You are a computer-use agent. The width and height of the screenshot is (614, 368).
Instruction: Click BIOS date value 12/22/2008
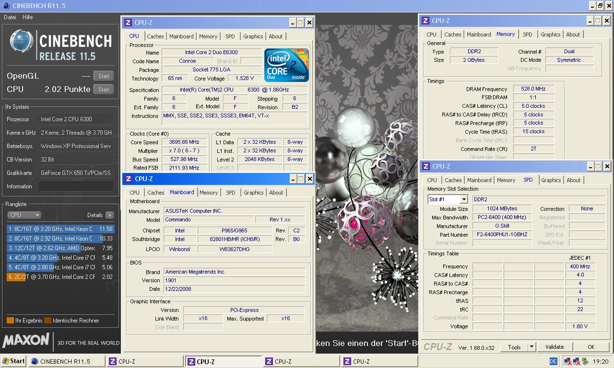tap(234, 289)
